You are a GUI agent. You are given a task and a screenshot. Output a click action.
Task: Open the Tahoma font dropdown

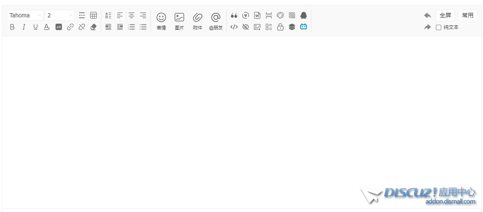[25, 15]
